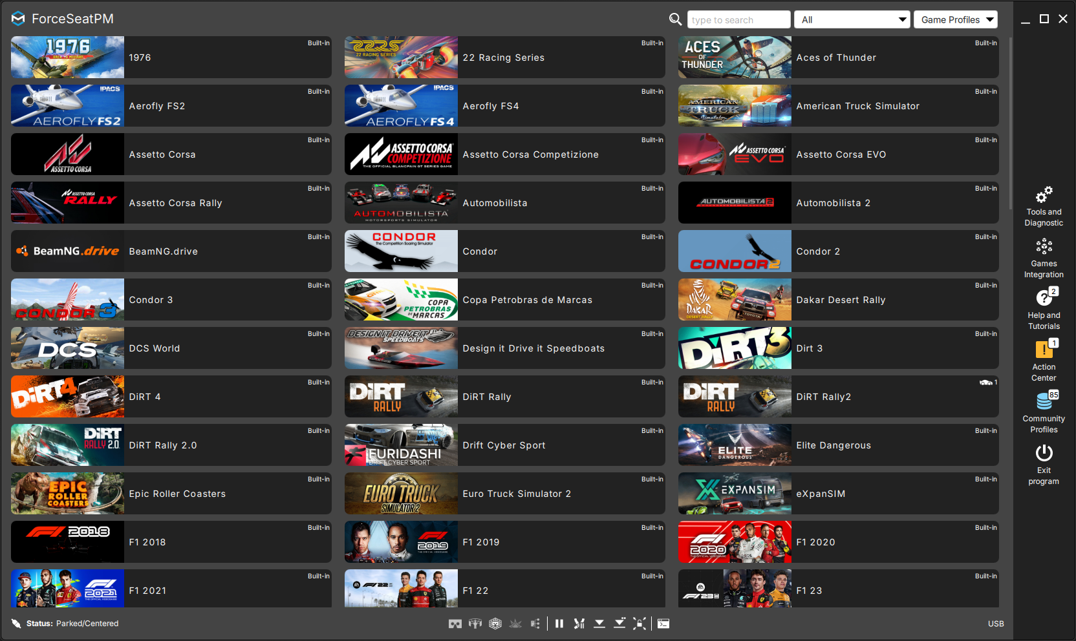Click the DiRT Rally2 text
The width and height of the screenshot is (1076, 641).
(x=824, y=397)
